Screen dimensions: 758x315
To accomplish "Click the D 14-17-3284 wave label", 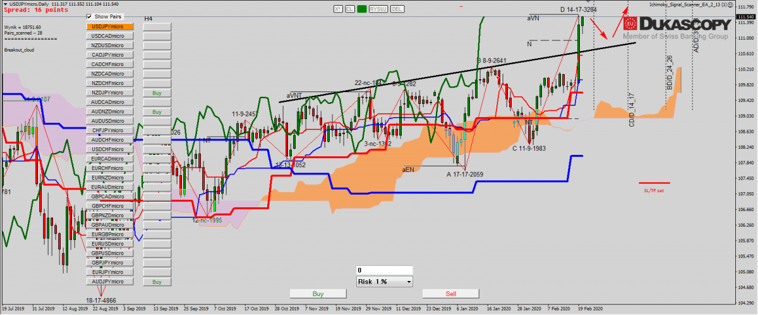I will (580, 9).
